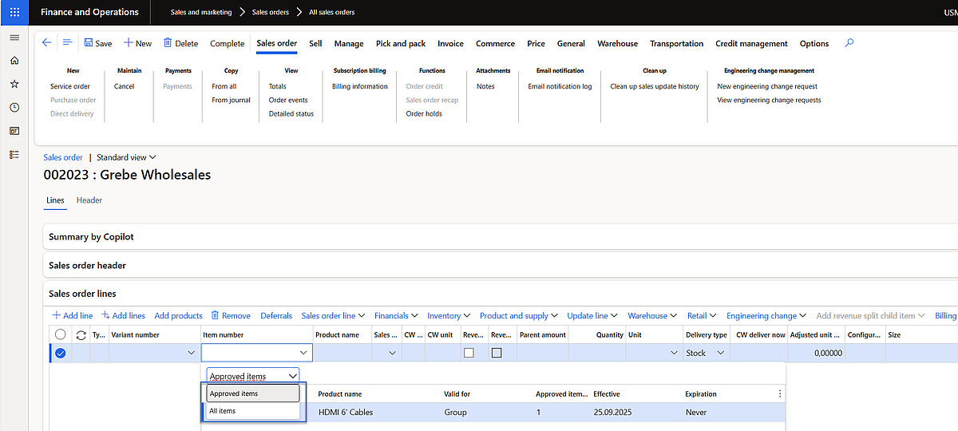
Task: Open the Workspaces icon in sidebar
Action: (14, 131)
